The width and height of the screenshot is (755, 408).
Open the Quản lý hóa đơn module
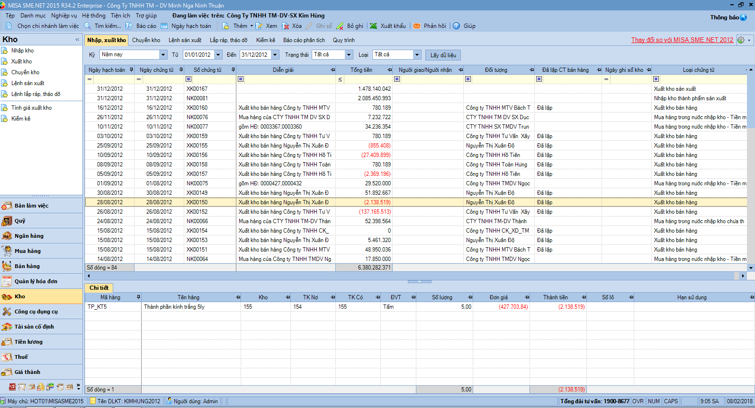tap(41, 281)
